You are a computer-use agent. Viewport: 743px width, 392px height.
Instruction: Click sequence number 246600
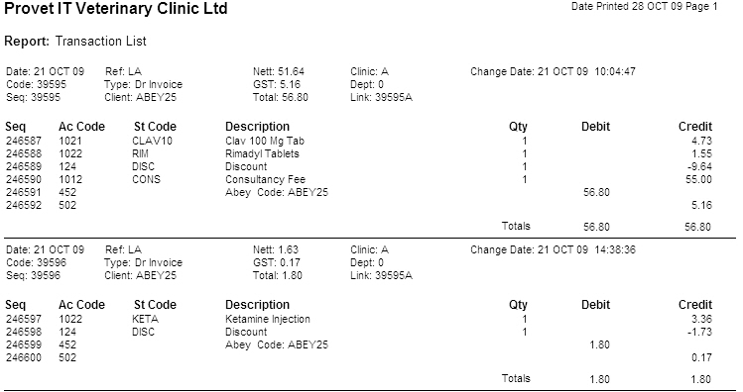pos(24,357)
